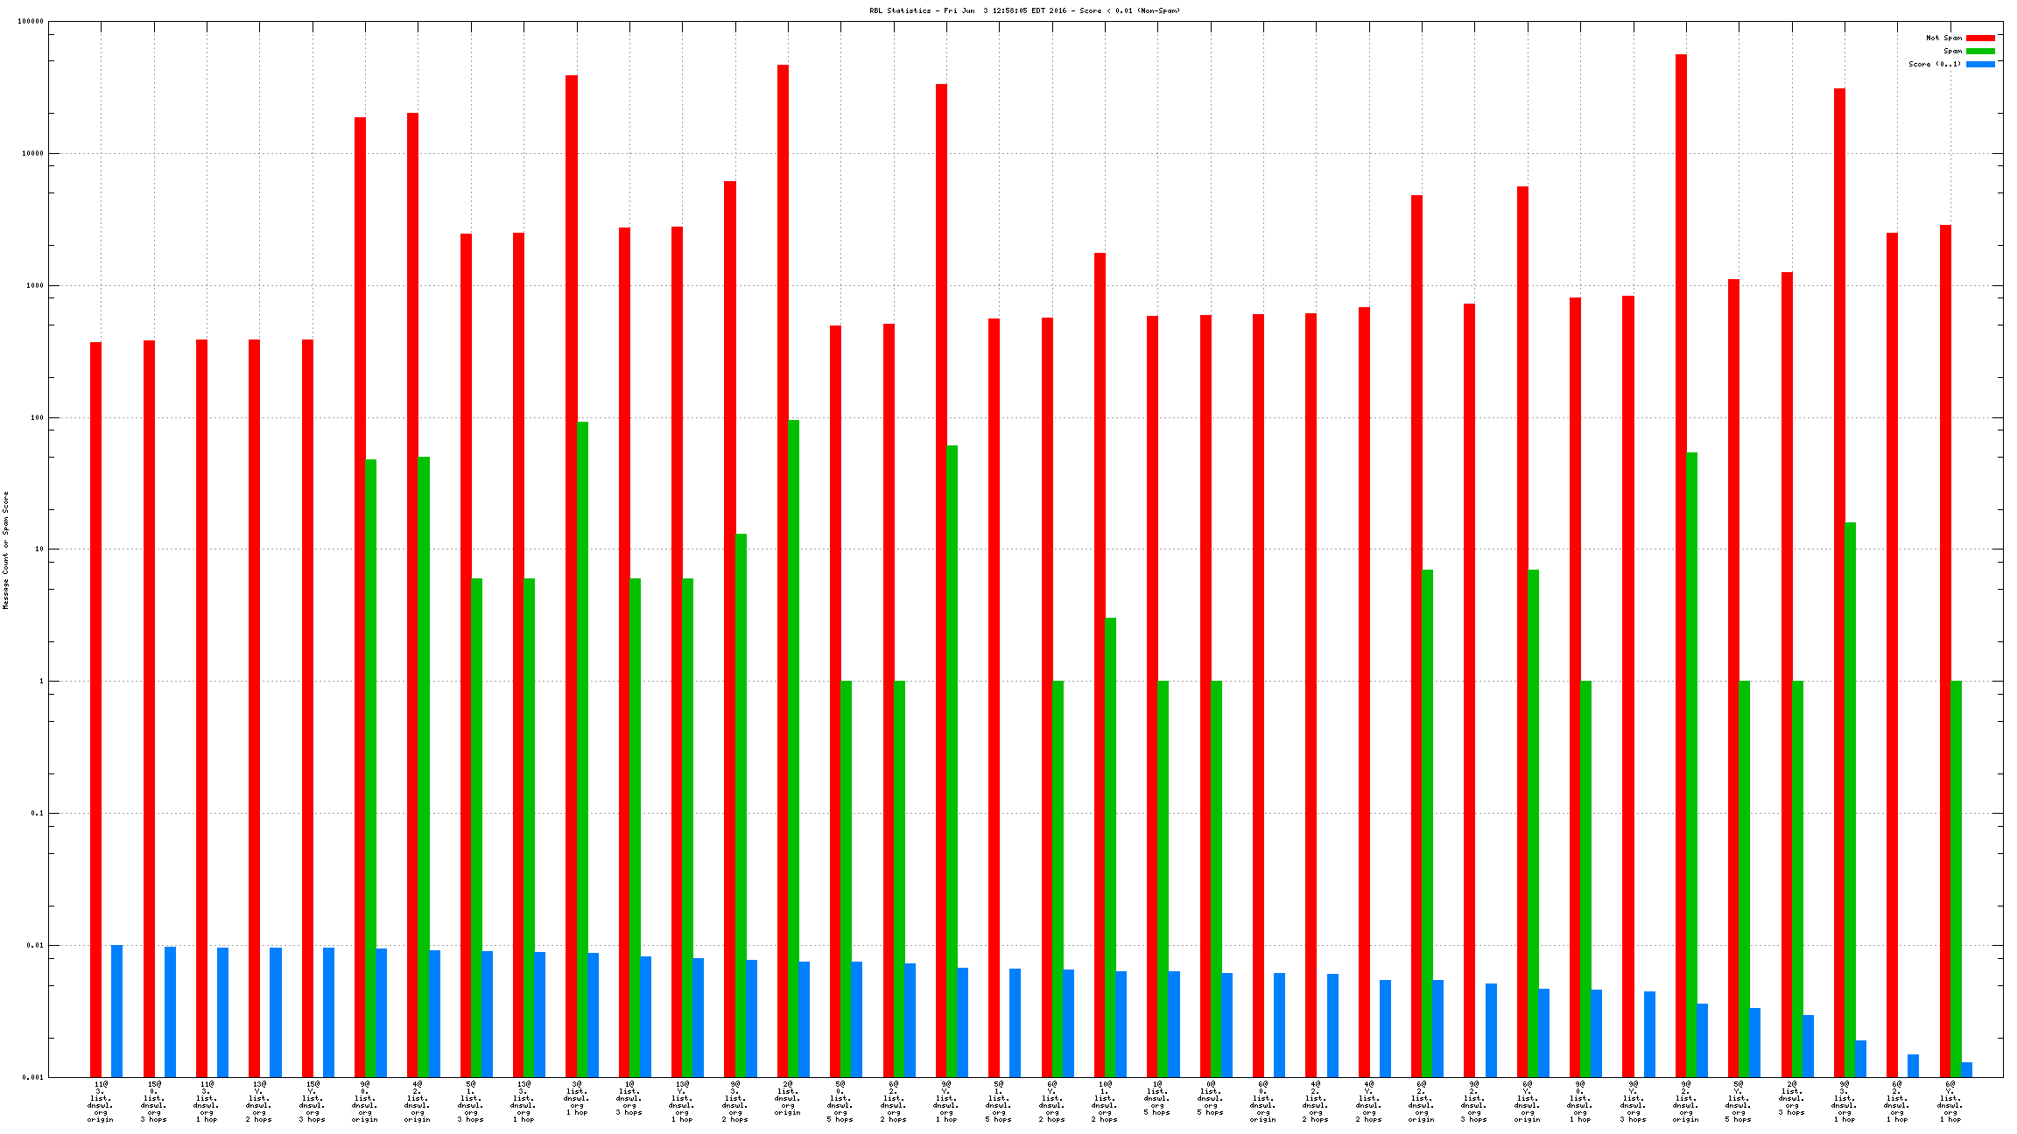Viewport: 2017px width, 1134px height.
Task: Click the 100000 tick label on y-axis
Action: click(31, 22)
